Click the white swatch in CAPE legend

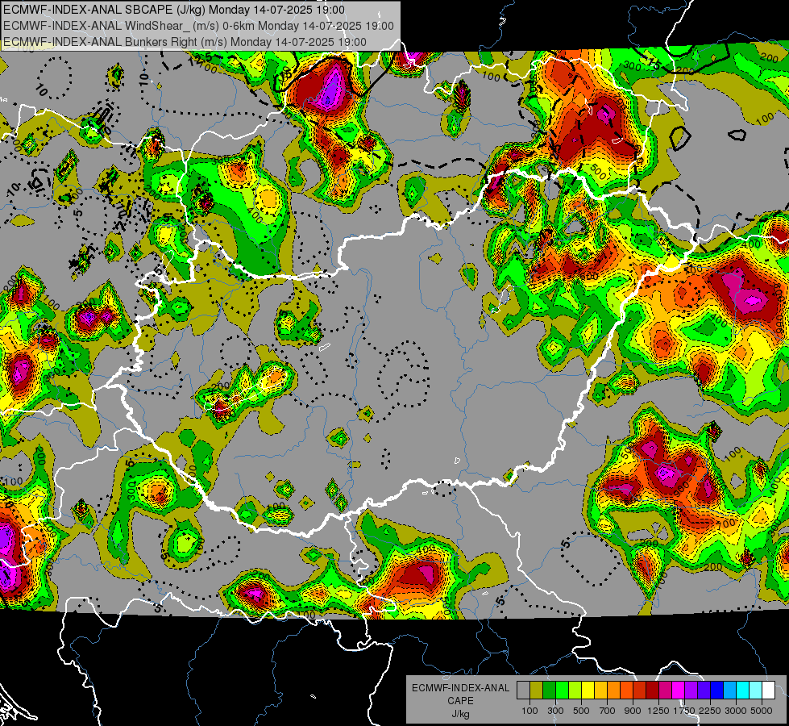(x=768, y=691)
